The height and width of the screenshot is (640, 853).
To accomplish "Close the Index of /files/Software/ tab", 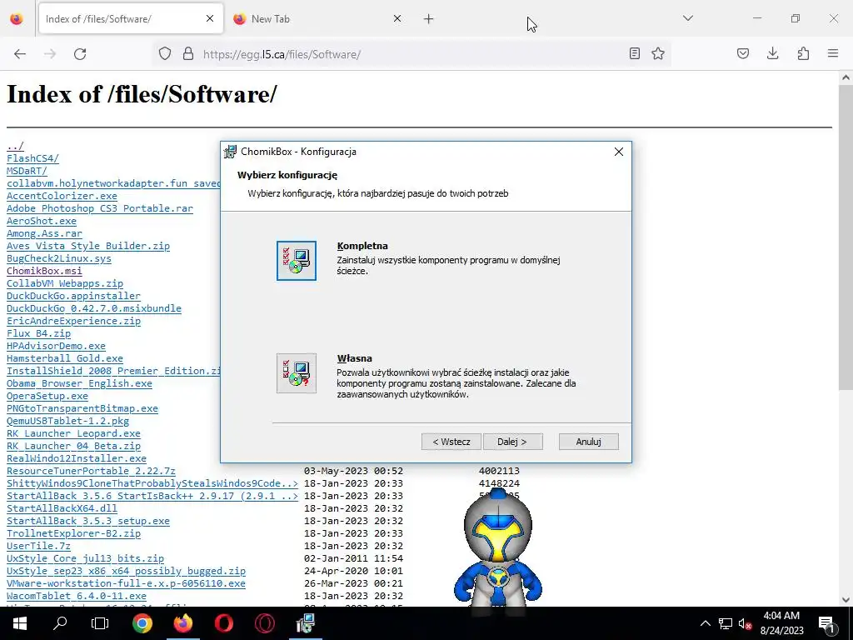I will click(210, 18).
